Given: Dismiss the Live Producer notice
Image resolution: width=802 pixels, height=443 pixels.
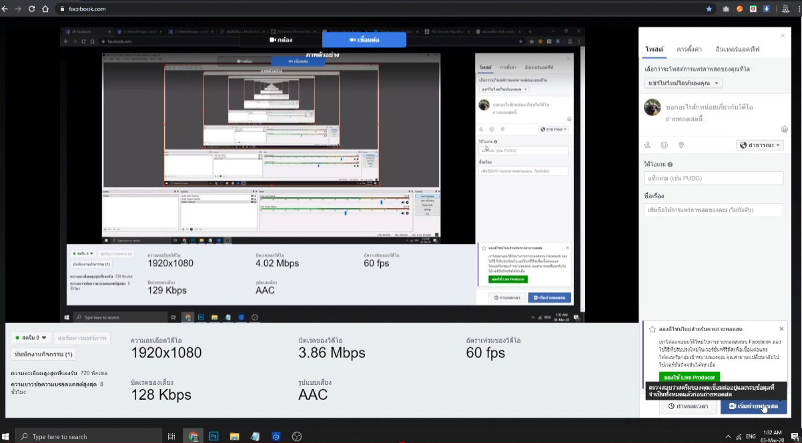Looking at the screenshot, I should [781, 329].
